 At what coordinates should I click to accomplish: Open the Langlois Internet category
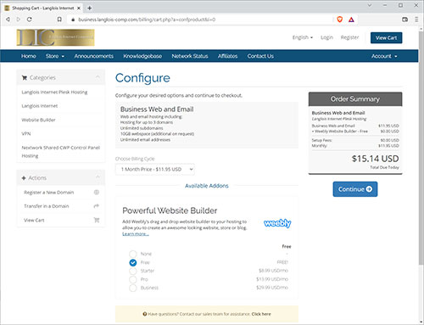[40, 106]
